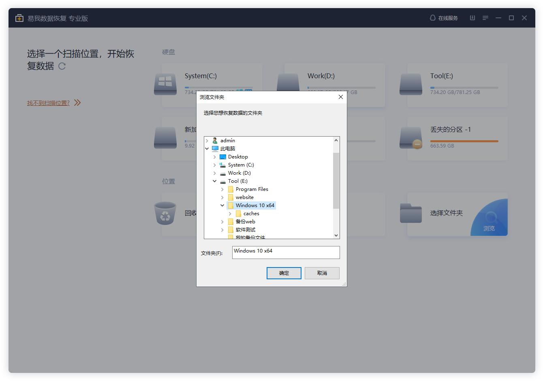This screenshot has width=543, height=381.
Task: Click the 找不到扫描位置 link
Action: [48, 103]
